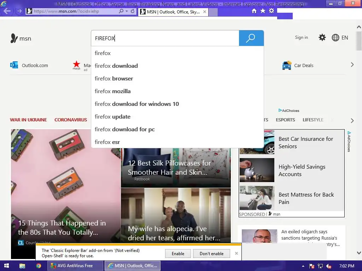Open the network status tray icon
This screenshot has width=362, height=271.
(320, 266)
